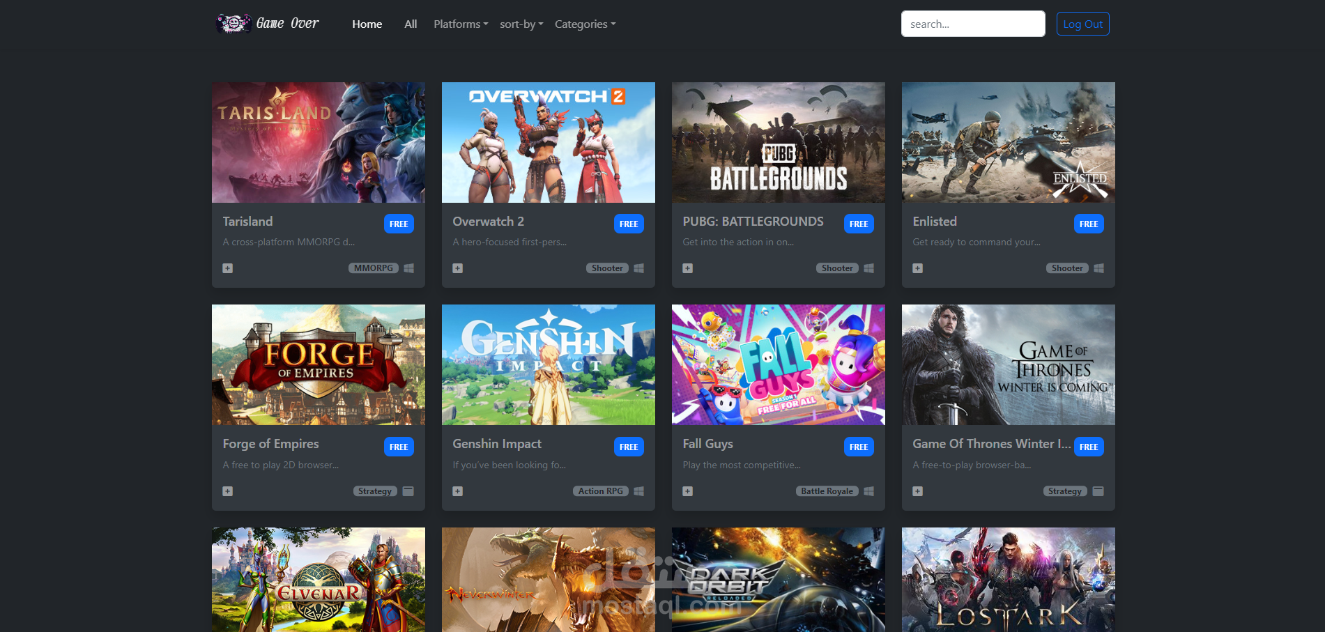This screenshot has height=632, width=1325.
Task: Click the Shooter tag on PUBG card
Action: click(837, 268)
